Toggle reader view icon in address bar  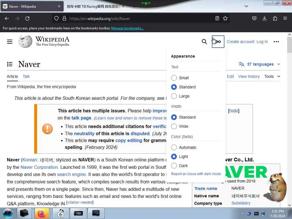coord(217,18)
